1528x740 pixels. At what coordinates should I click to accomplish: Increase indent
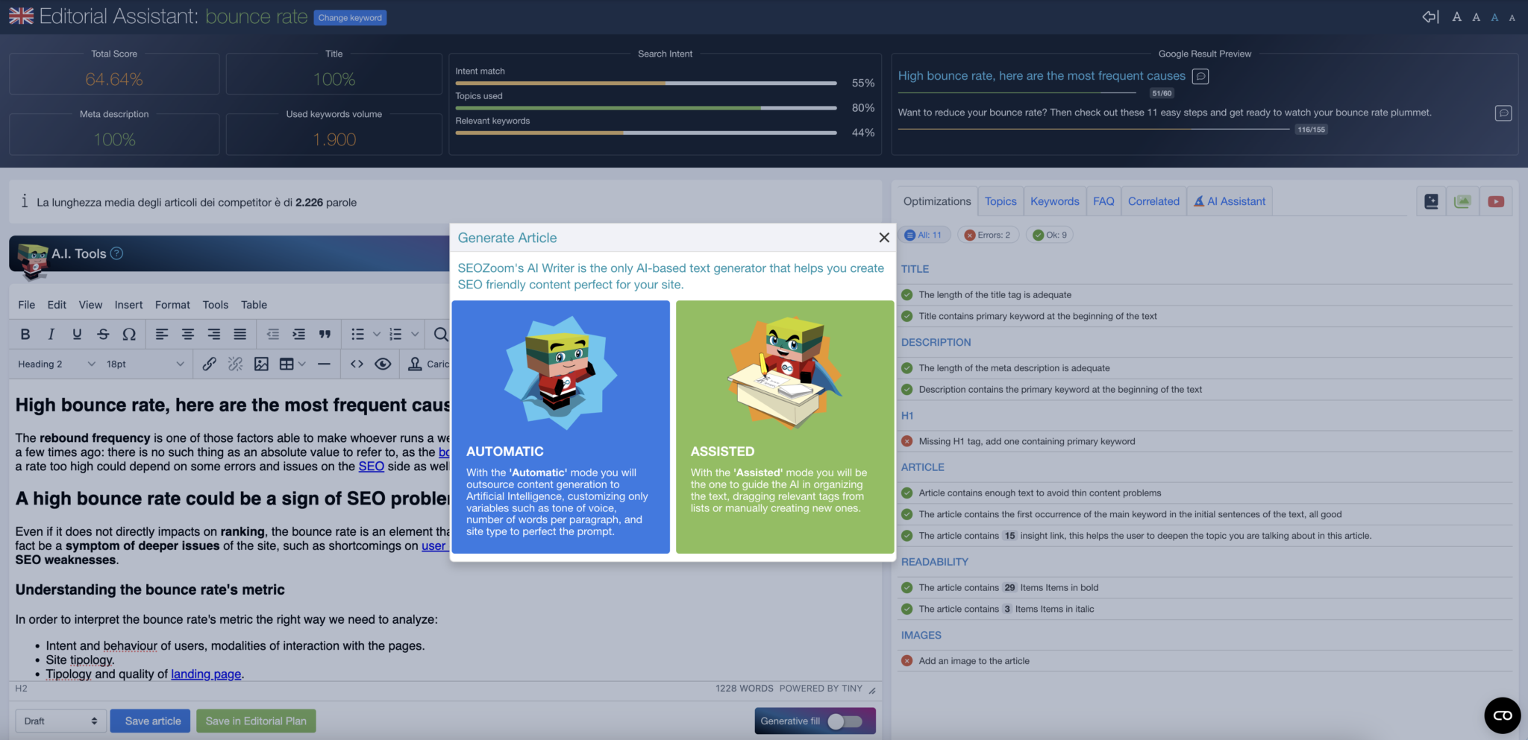[298, 334]
